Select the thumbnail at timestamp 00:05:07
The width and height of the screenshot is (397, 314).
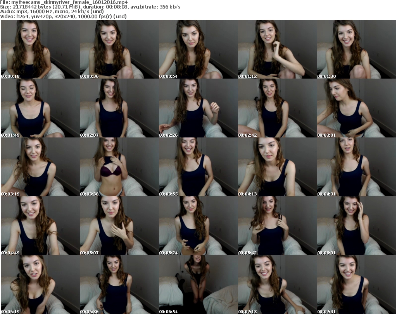coord(119,226)
